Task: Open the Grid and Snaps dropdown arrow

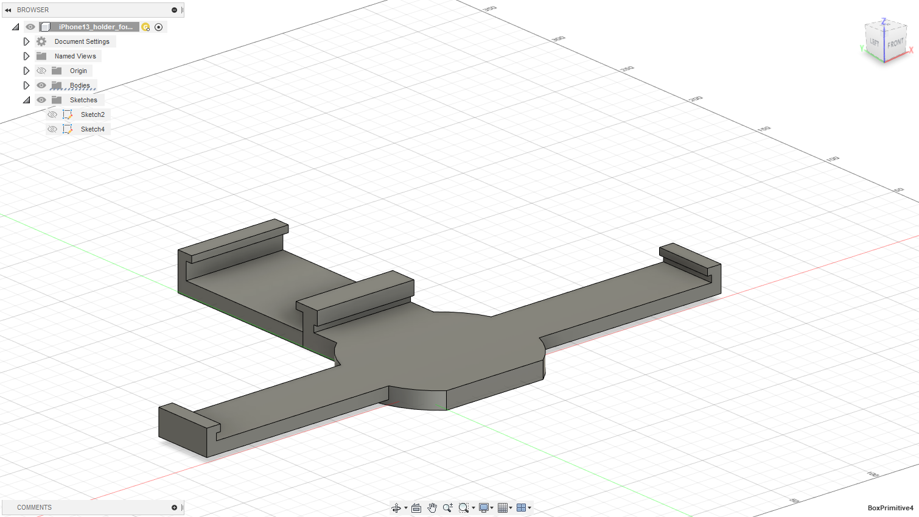Action: coord(511,508)
